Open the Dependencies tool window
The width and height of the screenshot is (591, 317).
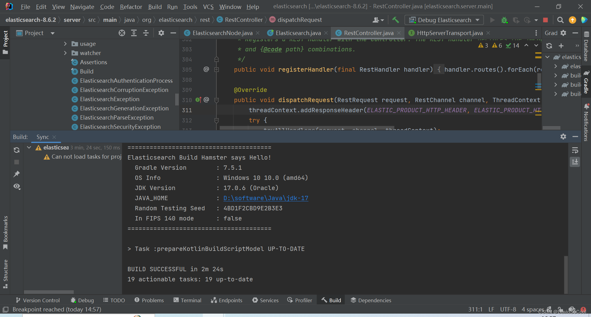371,300
